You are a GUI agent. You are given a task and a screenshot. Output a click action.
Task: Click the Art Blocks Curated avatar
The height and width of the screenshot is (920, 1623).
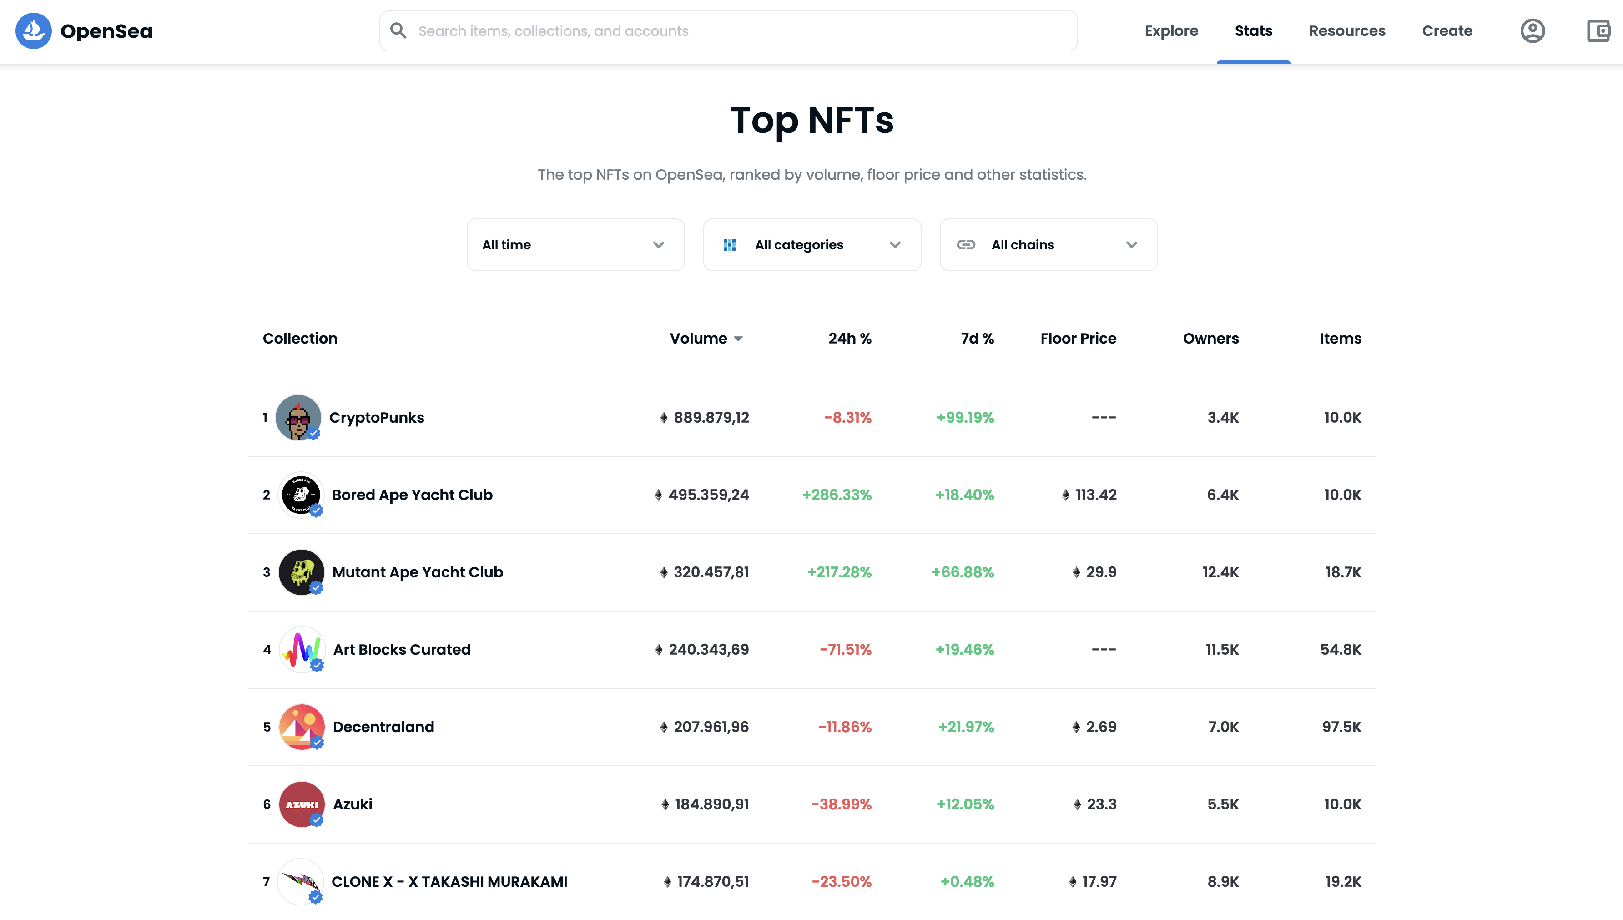[x=302, y=650]
